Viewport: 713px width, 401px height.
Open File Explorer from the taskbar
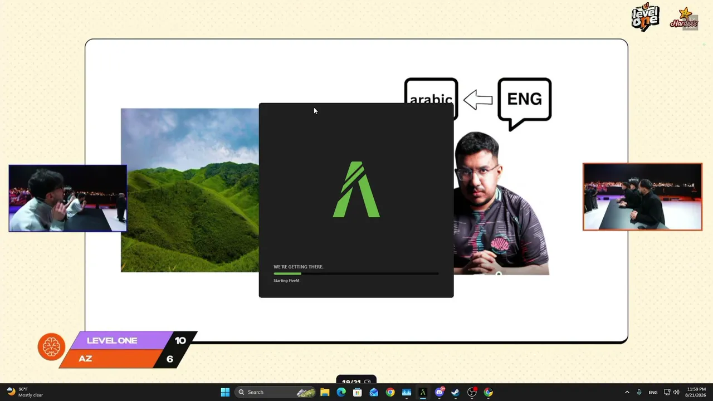pos(325,392)
